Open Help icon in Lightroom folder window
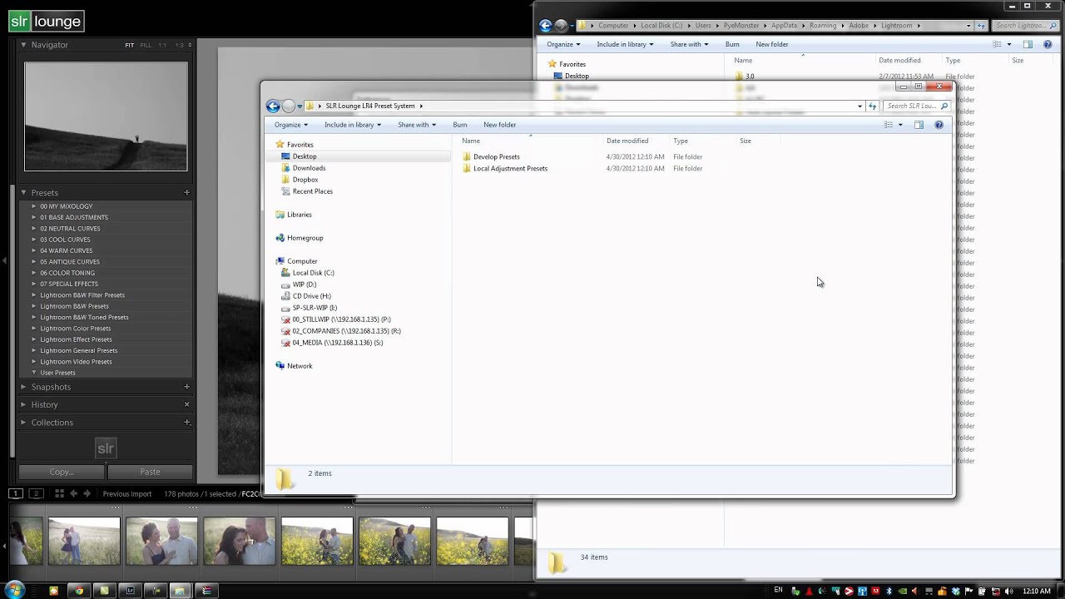 tap(1048, 44)
